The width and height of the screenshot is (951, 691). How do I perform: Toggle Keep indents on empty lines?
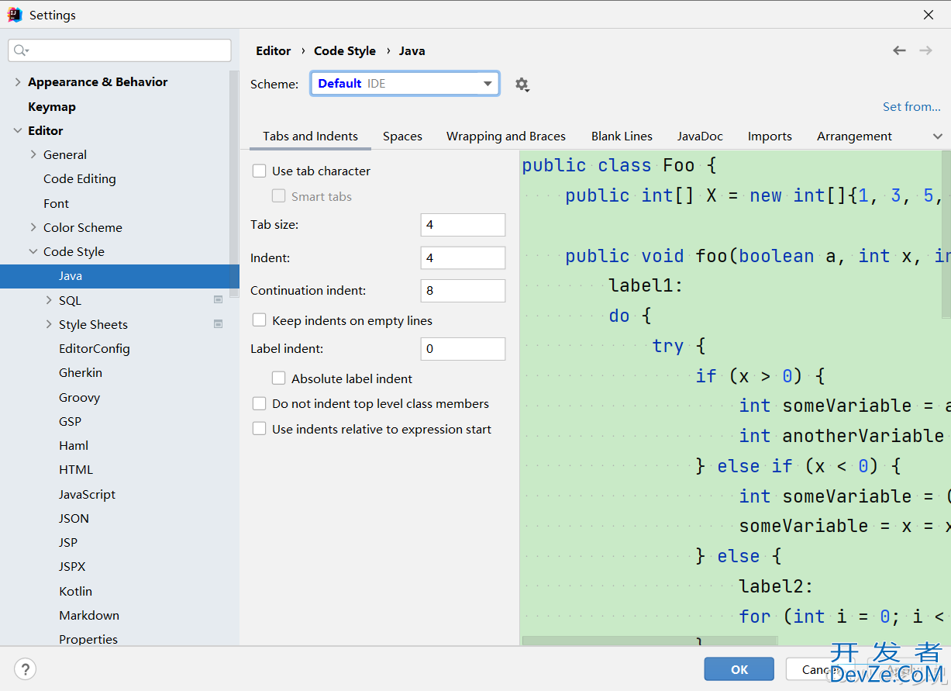click(x=260, y=320)
